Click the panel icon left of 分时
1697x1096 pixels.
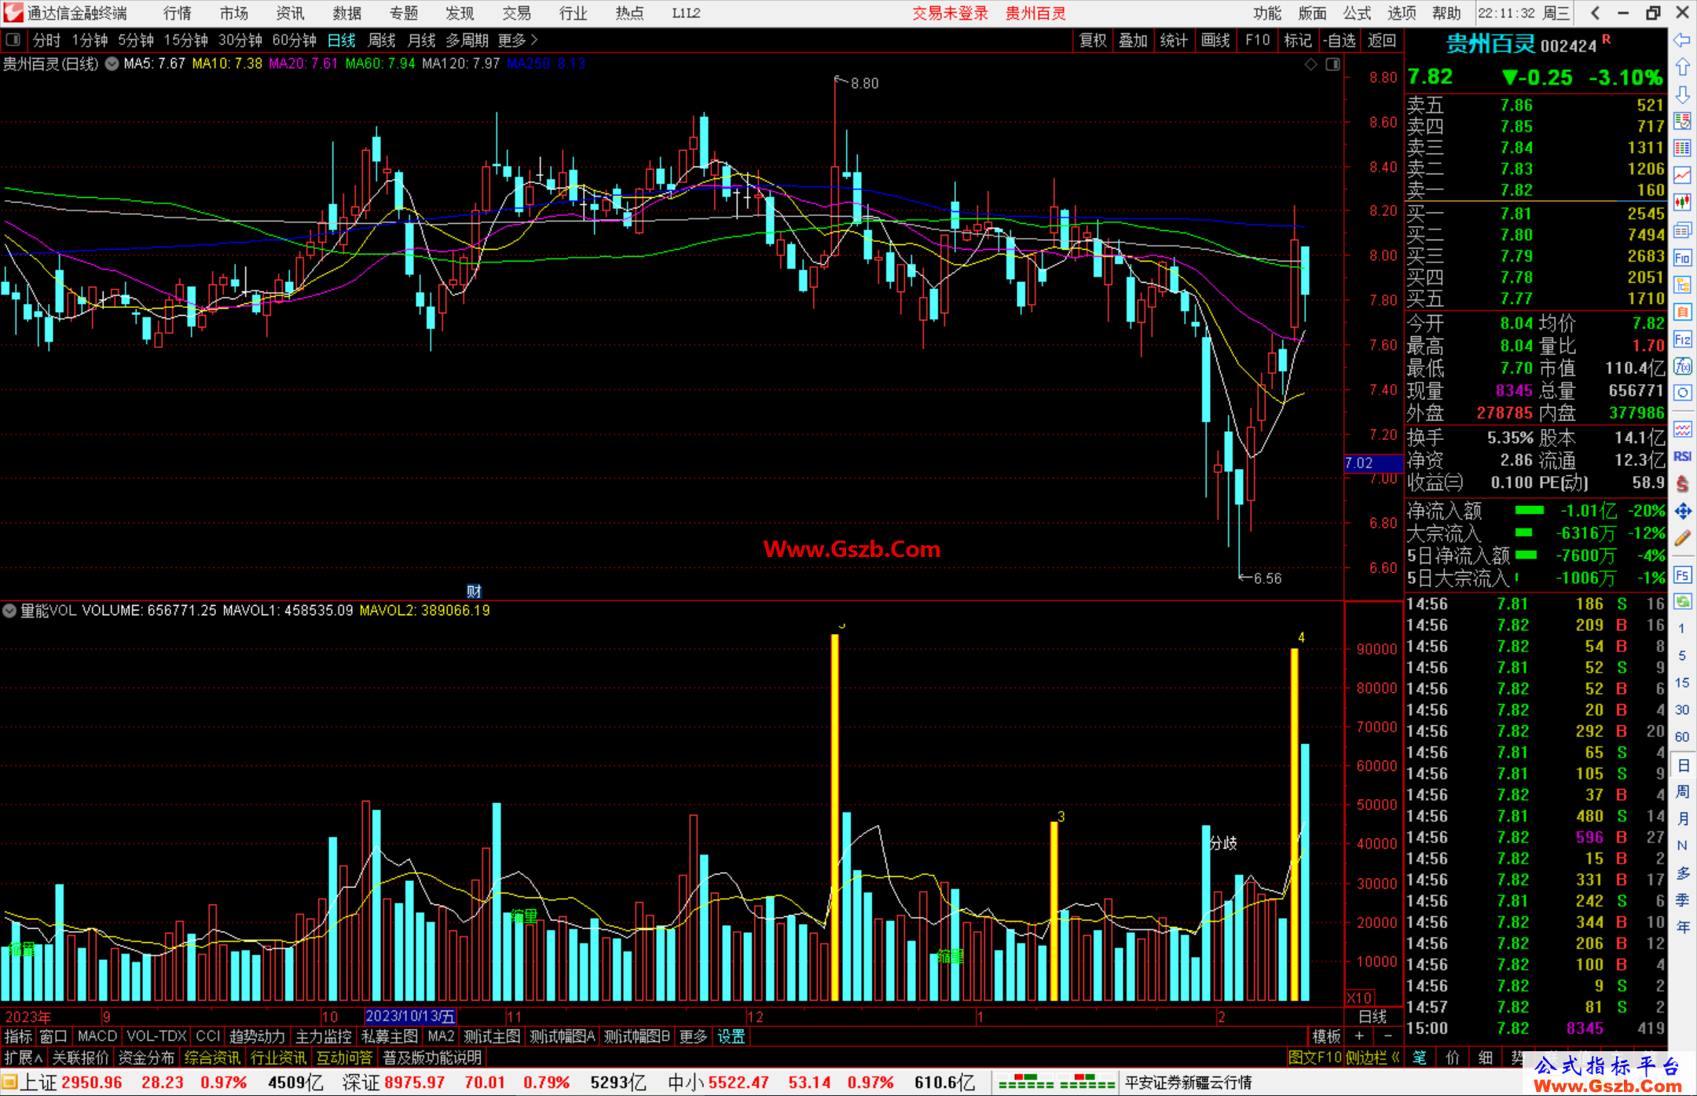coord(13,39)
